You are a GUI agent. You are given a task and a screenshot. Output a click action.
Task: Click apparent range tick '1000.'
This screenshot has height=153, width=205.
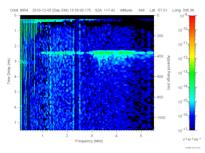162,118
